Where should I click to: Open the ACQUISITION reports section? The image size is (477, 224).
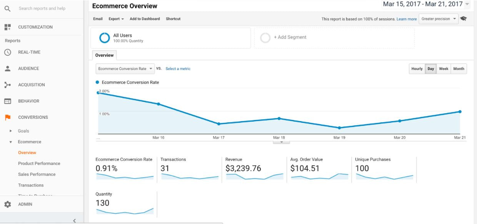click(x=32, y=85)
